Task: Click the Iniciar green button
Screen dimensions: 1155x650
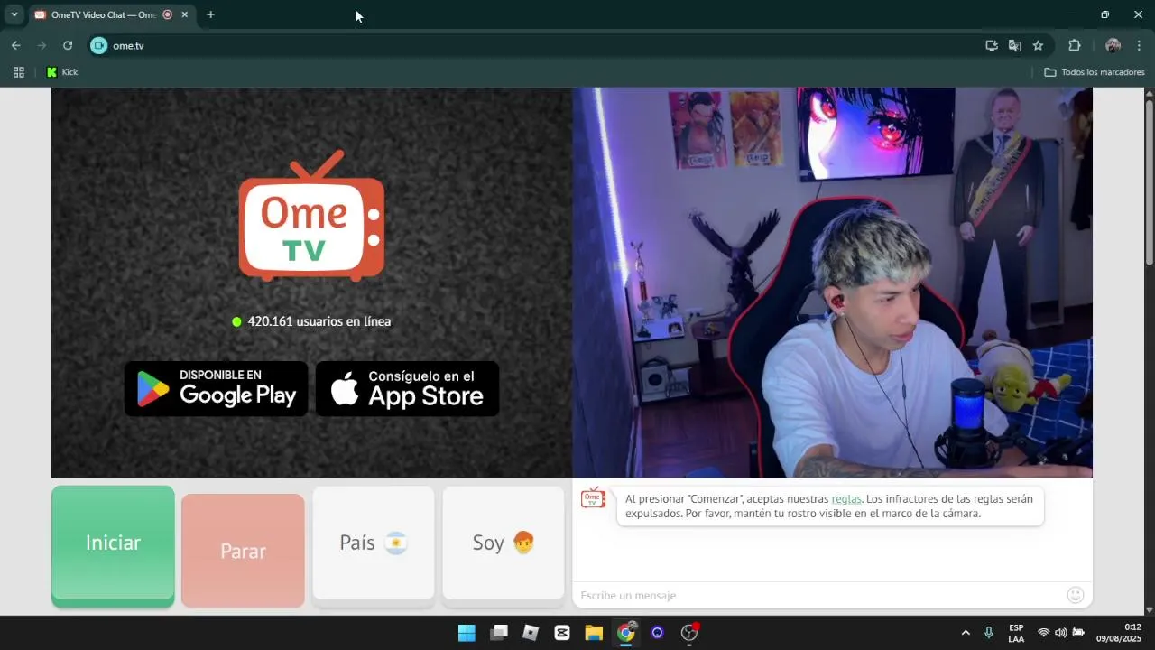Action: 113,545
